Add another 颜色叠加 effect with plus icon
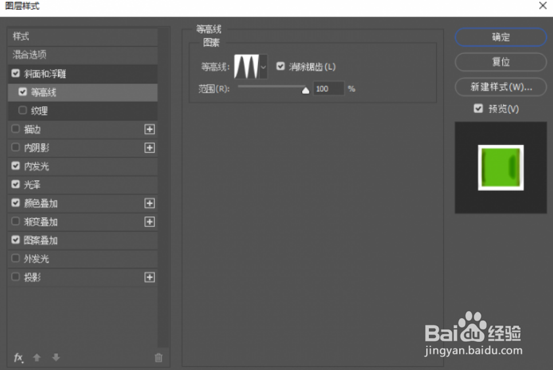The height and width of the screenshot is (370, 553). click(x=150, y=203)
